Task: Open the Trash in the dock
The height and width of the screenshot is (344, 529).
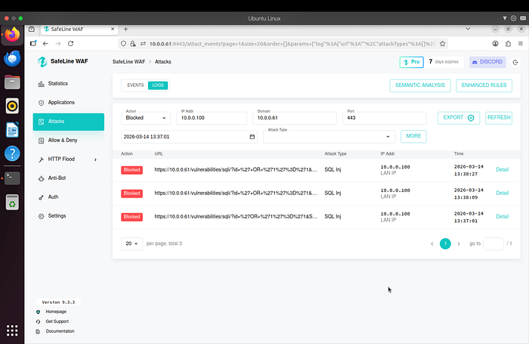Action: point(12,202)
